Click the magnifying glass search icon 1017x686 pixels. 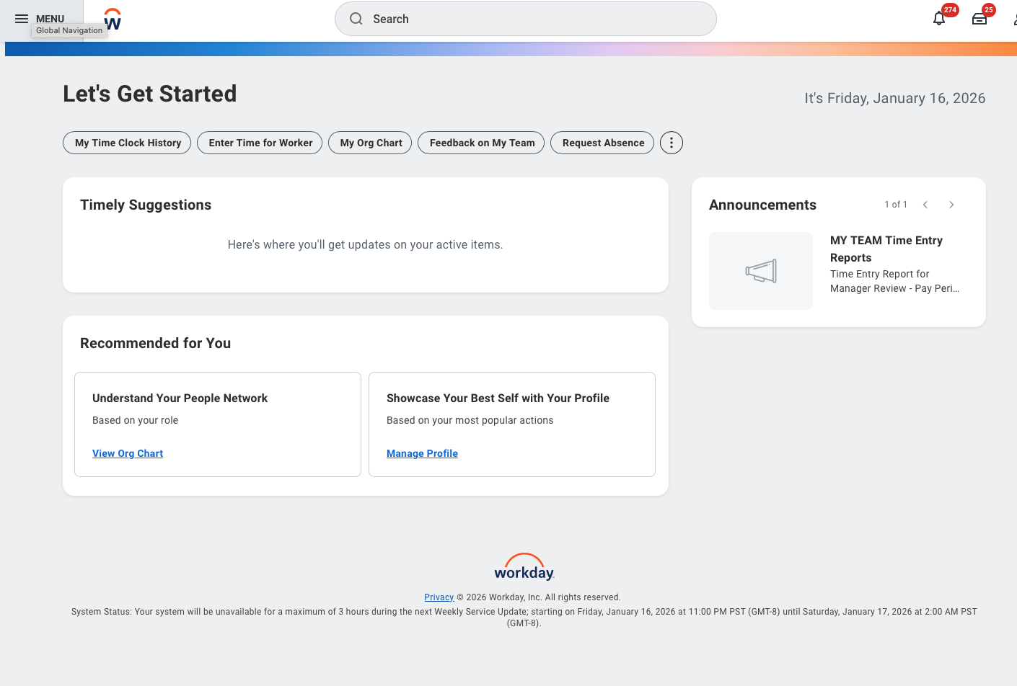pyautogui.click(x=356, y=19)
